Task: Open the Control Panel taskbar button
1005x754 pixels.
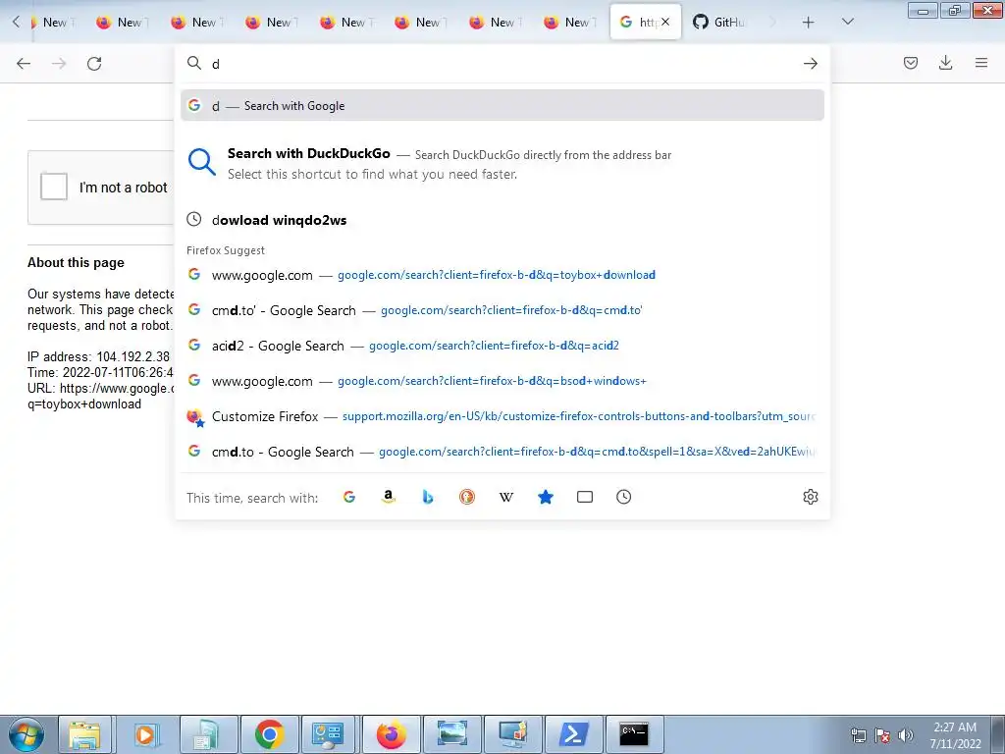Action: pyautogui.click(x=330, y=734)
